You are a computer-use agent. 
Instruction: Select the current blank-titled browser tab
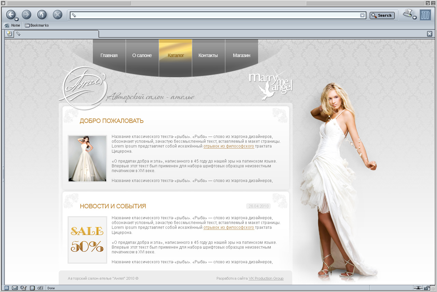56,34
